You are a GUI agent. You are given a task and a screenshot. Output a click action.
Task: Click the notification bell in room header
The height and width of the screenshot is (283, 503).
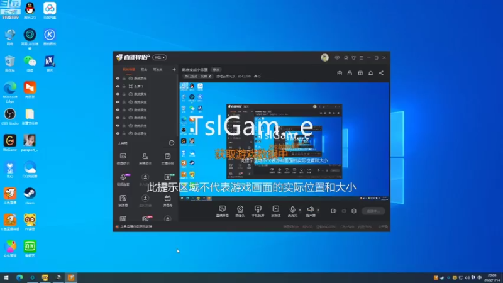pyautogui.click(x=371, y=73)
